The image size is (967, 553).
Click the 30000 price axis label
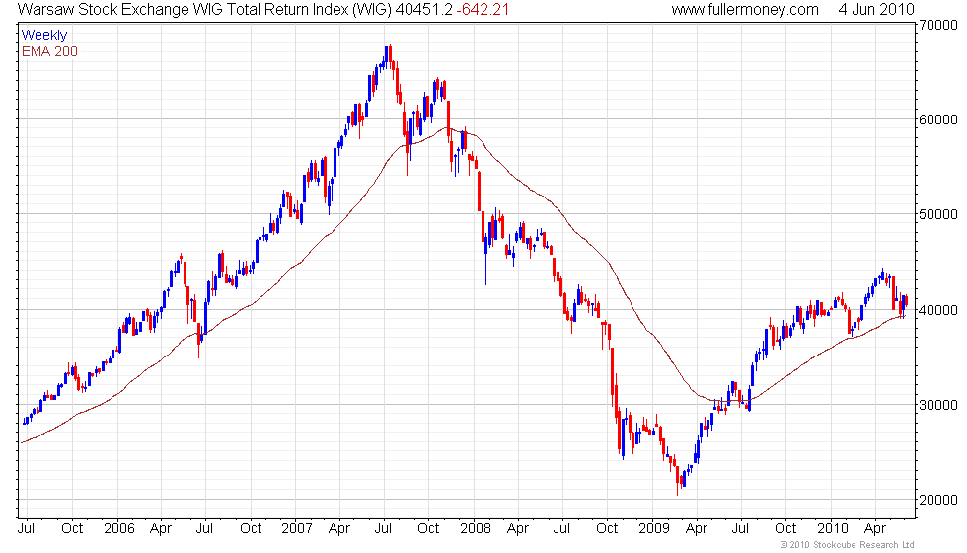point(937,405)
